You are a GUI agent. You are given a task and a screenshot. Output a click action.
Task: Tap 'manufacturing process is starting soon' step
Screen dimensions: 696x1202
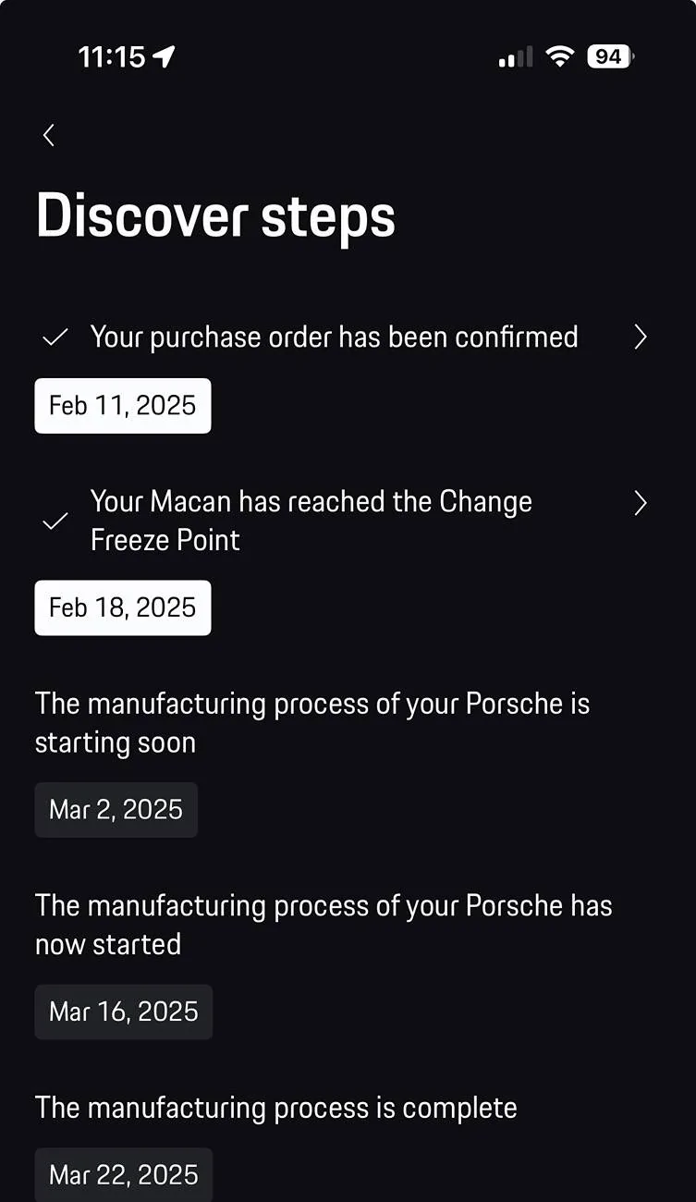click(x=311, y=723)
